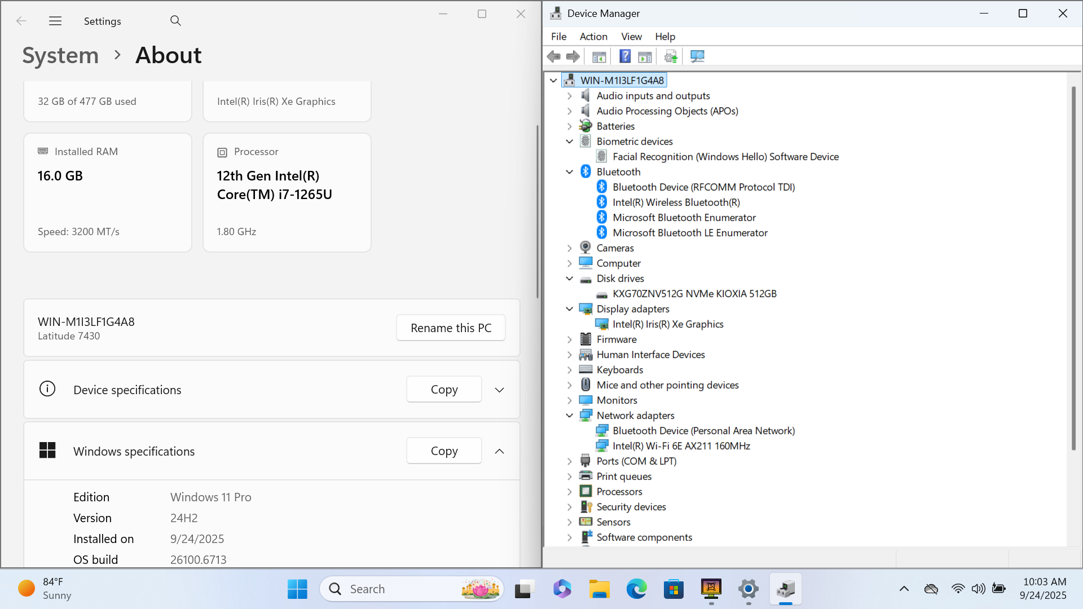Viewport: 1083px width, 609px height.
Task: Click Show/Hide Console Tree toolbar icon
Action: 599,56
